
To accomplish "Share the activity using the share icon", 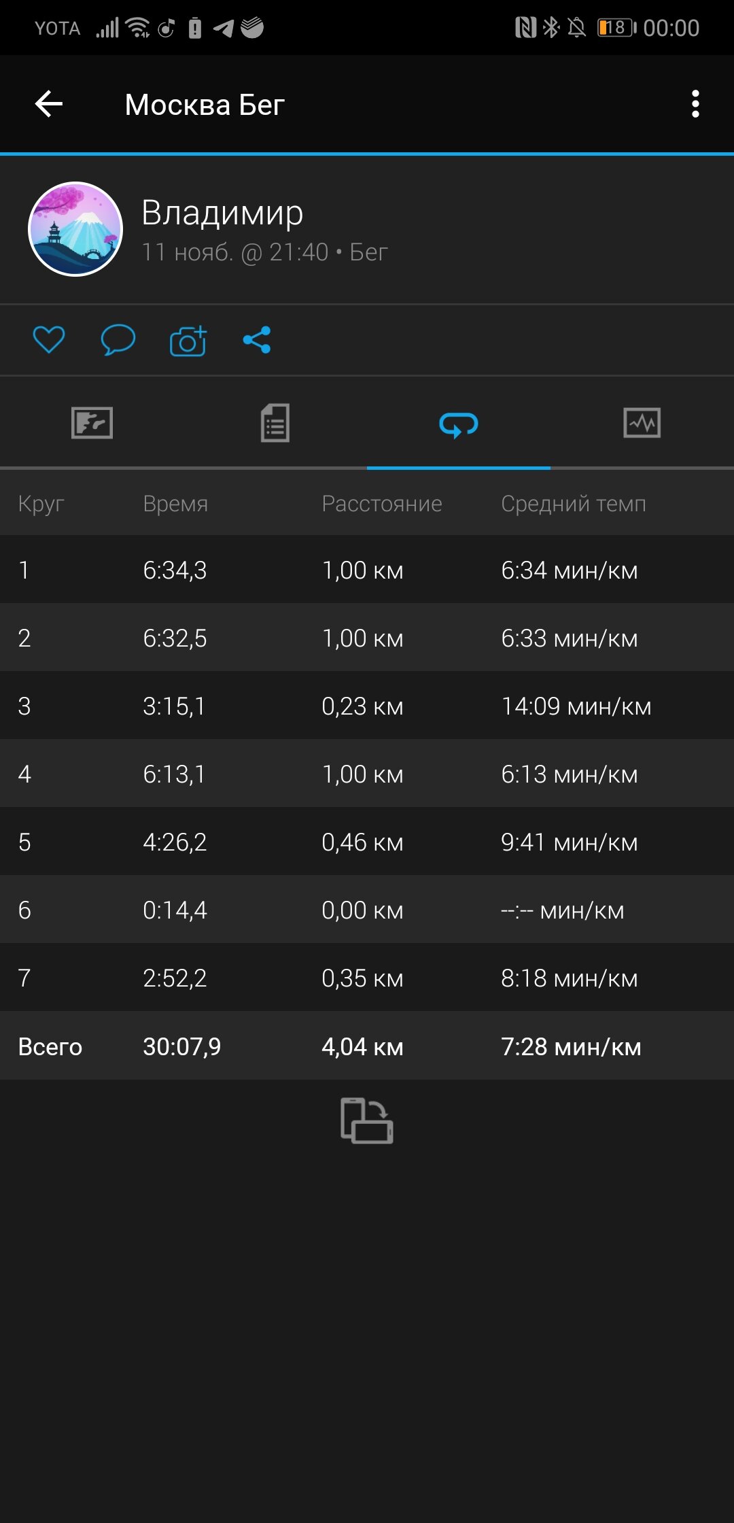I will [257, 340].
